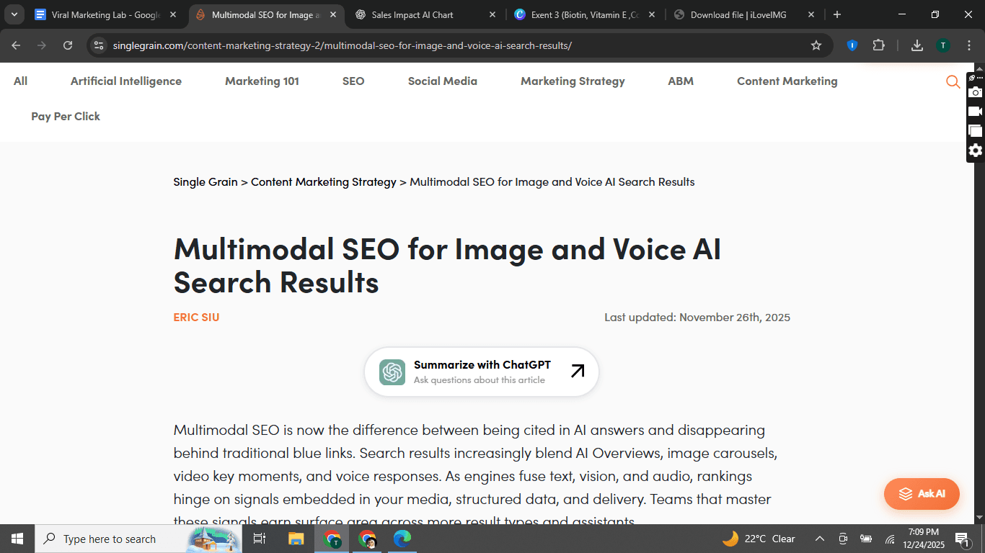Click the video recorder icon in side widget
This screenshot has height=553, width=985.
coord(975,112)
